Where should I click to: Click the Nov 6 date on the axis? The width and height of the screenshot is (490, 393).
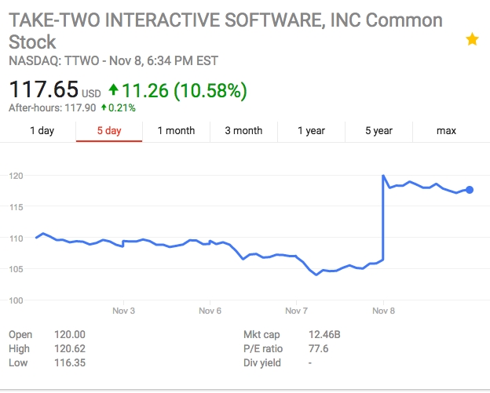point(210,311)
